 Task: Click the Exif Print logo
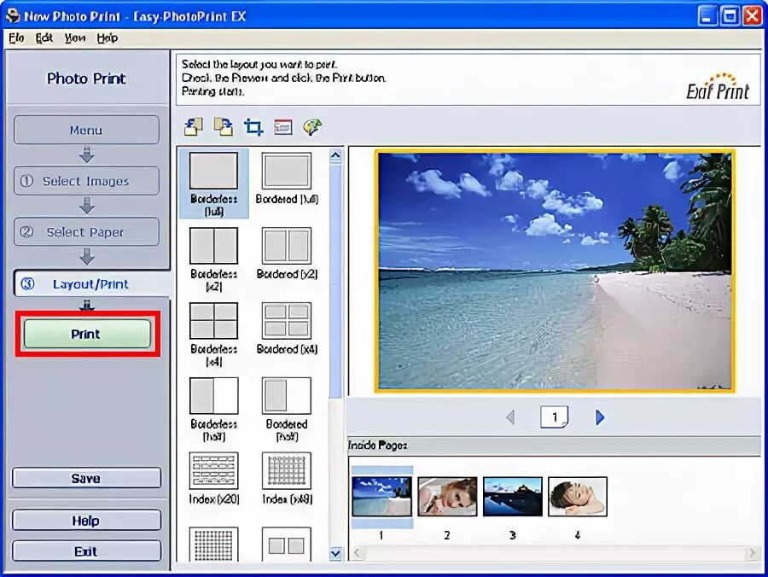[718, 87]
